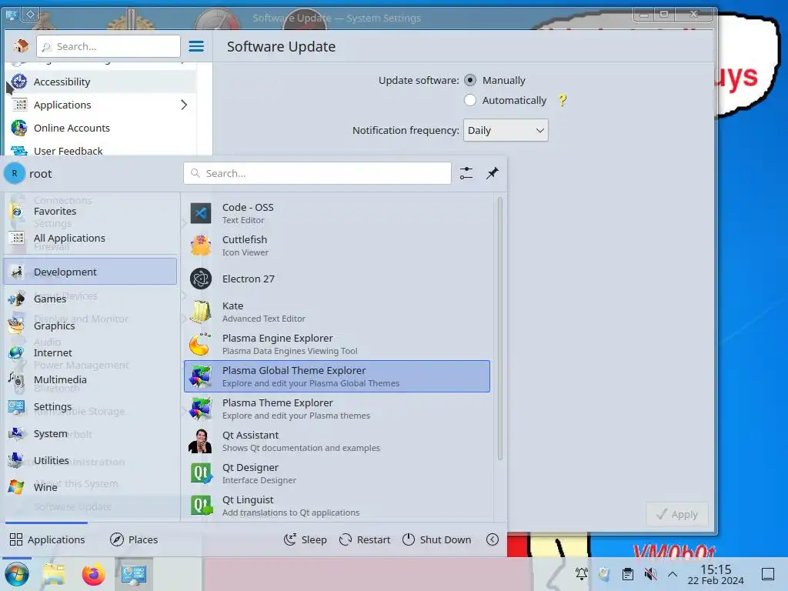Click the root user avatar
This screenshot has width=788, height=591.
click(15, 173)
